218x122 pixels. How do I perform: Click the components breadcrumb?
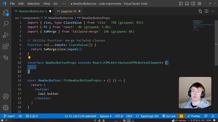point(31,18)
